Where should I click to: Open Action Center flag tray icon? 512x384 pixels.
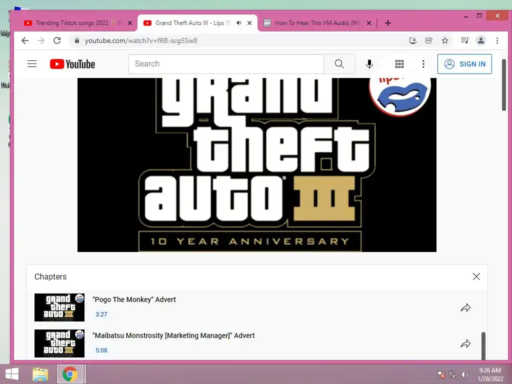(441, 374)
